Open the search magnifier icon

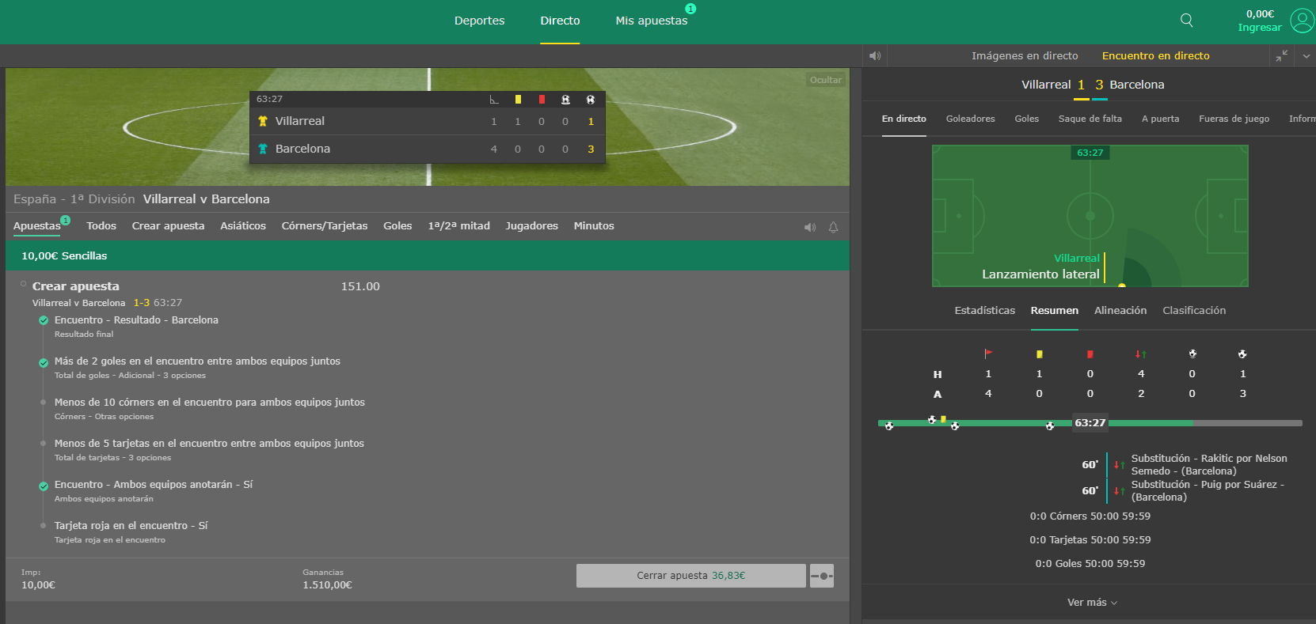click(x=1186, y=21)
